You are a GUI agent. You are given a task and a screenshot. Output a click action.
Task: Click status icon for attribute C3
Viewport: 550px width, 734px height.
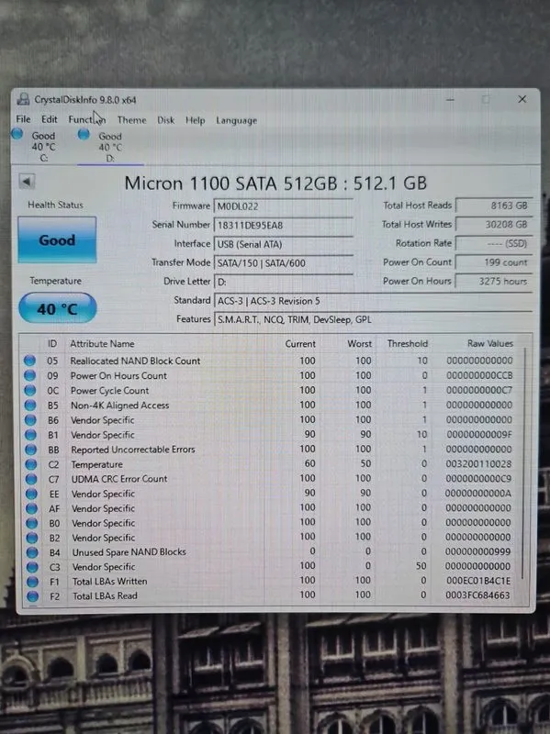pos(32,567)
